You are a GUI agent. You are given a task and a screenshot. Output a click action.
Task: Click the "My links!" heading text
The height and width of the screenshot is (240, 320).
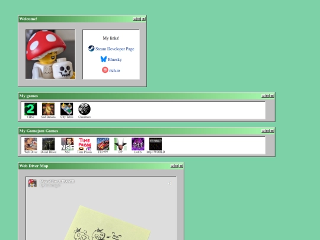pos(111,38)
